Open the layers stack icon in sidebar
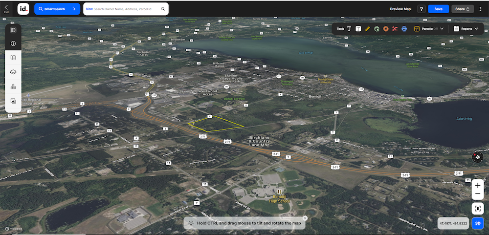 tap(13, 72)
